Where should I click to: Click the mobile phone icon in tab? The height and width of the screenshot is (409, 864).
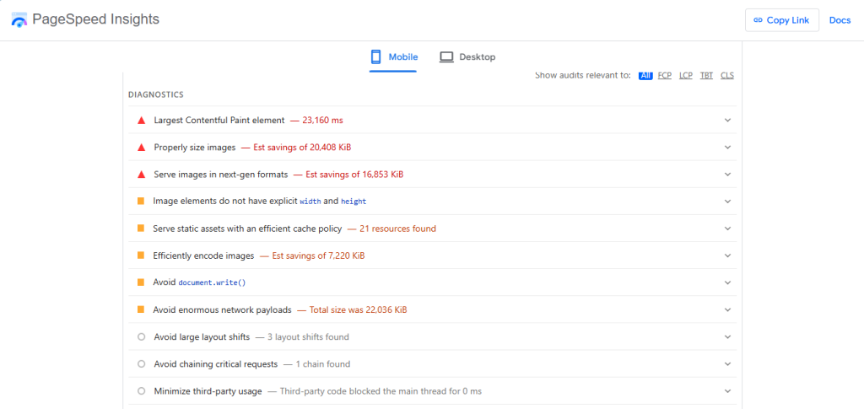click(x=375, y=57)
